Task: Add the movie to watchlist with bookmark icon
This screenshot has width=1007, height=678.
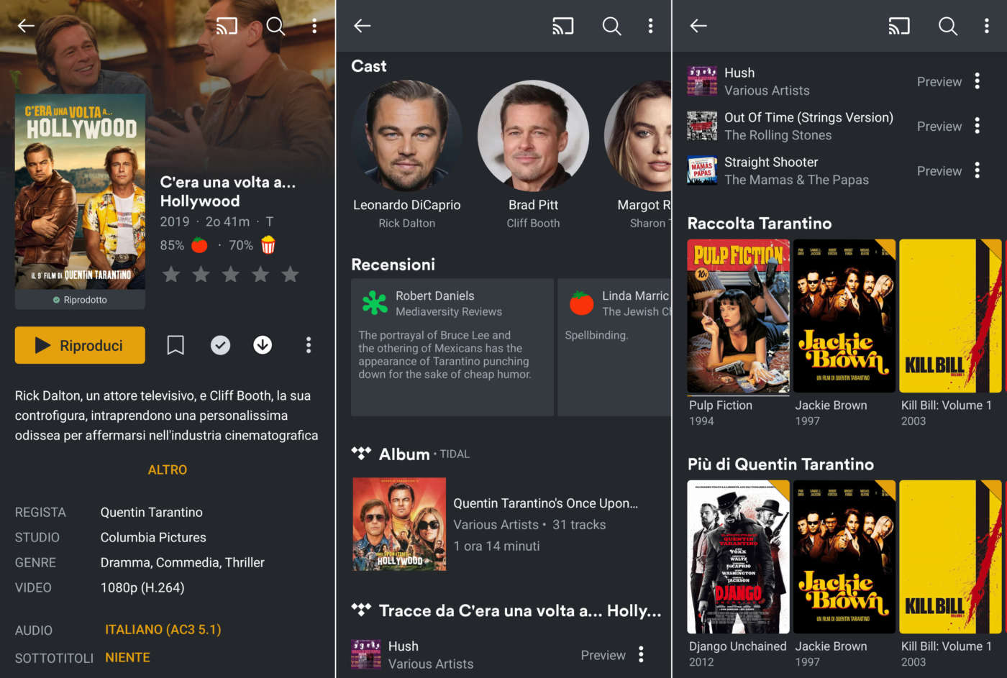Action: click(176, 345)
